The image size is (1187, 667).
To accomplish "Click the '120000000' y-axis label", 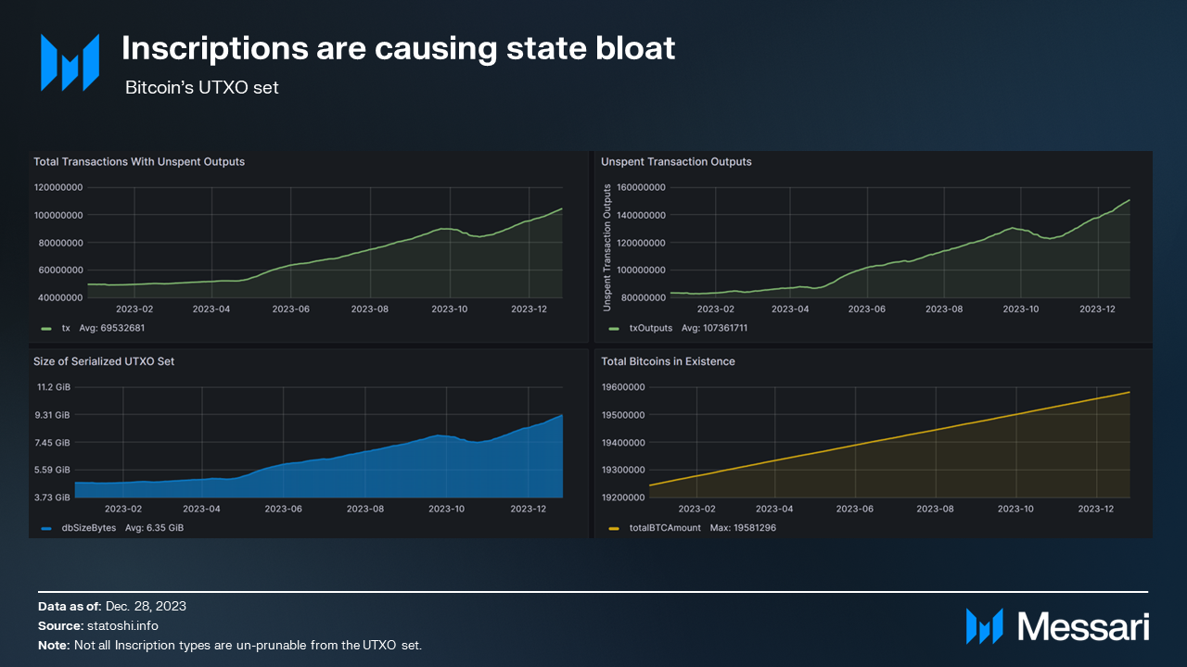I will (58, 187).
